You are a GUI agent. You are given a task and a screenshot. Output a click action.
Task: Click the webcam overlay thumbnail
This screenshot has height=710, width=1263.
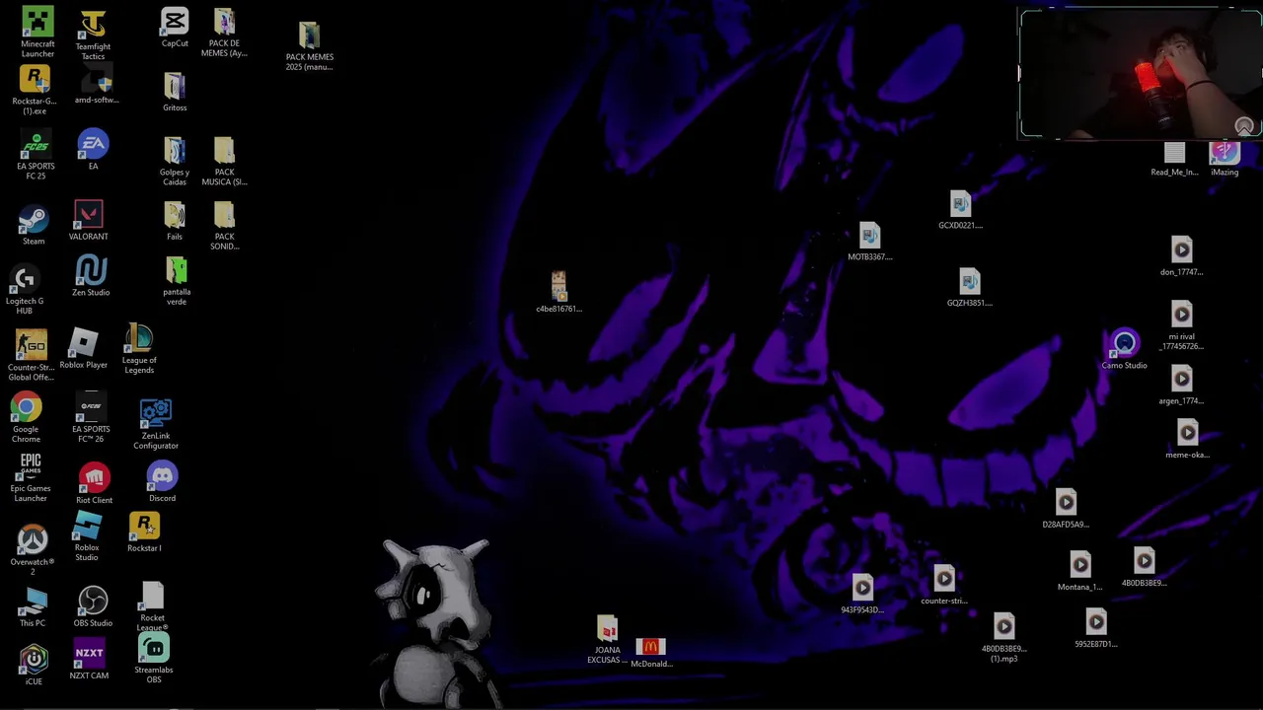[1142, 74]
